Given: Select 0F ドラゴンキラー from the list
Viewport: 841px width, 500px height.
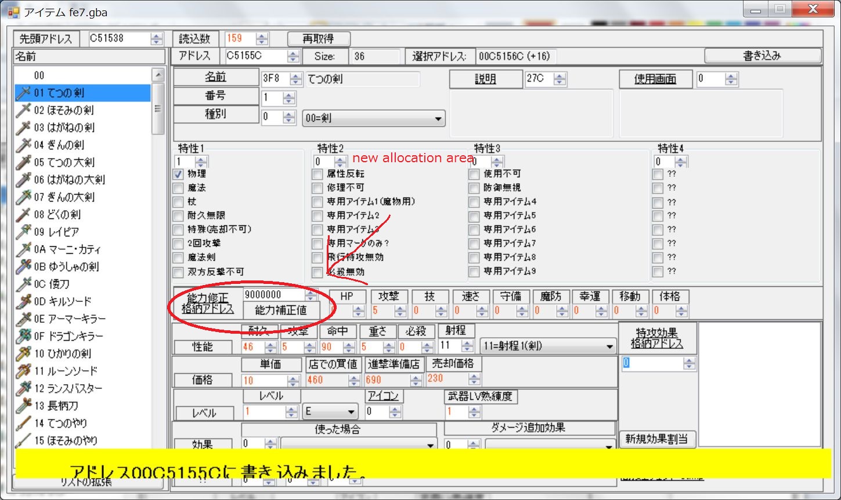Looking at the screenshot, I should [68, 336].
